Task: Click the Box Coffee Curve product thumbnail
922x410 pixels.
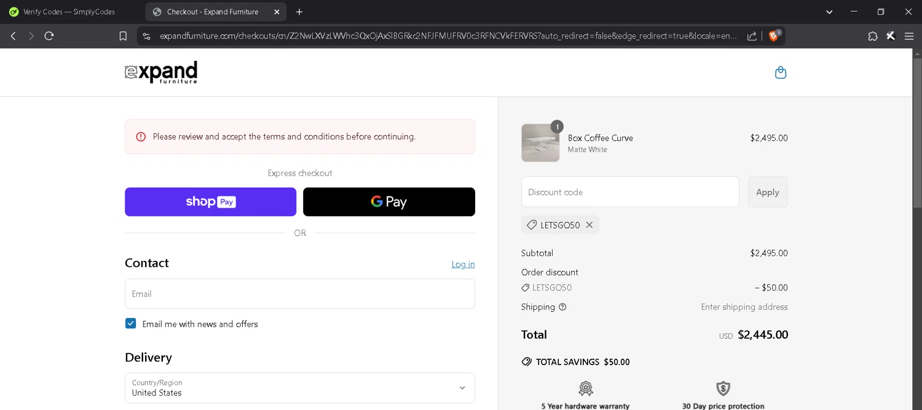Action: click(x=540, y=143)
